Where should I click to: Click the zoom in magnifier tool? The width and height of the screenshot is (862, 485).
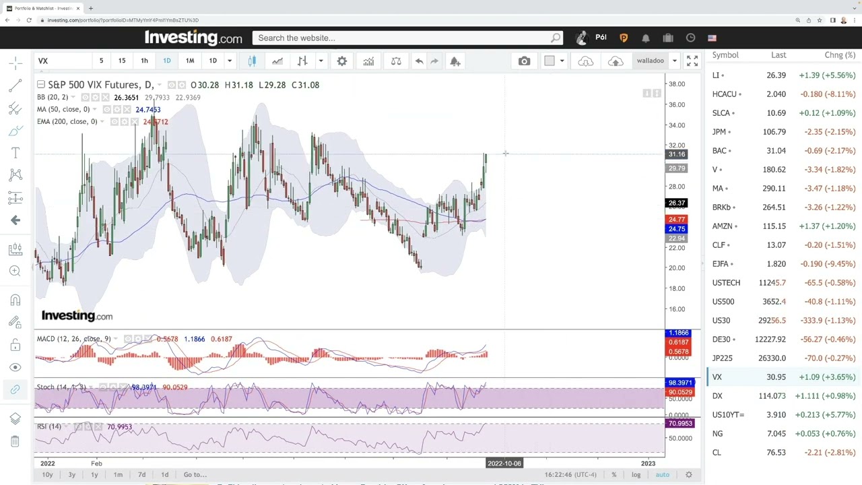click(x=15, y=271)
